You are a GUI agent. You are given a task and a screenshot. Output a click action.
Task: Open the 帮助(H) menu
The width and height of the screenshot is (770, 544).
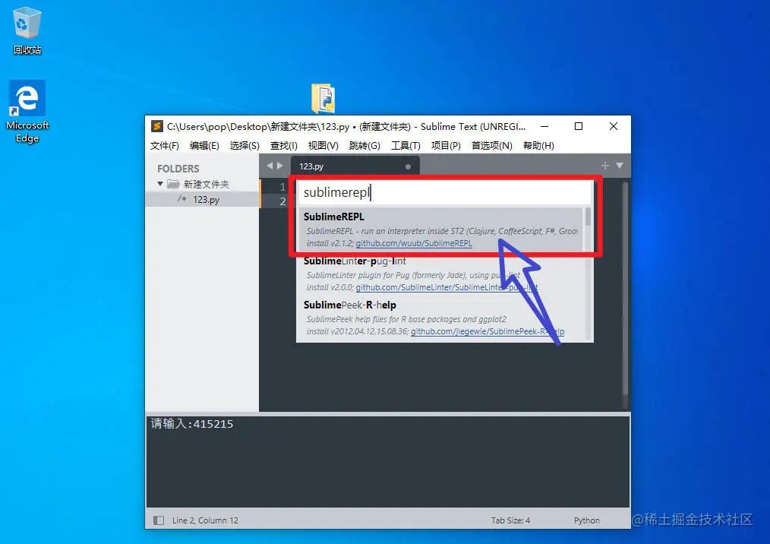[x=538, y=145]
